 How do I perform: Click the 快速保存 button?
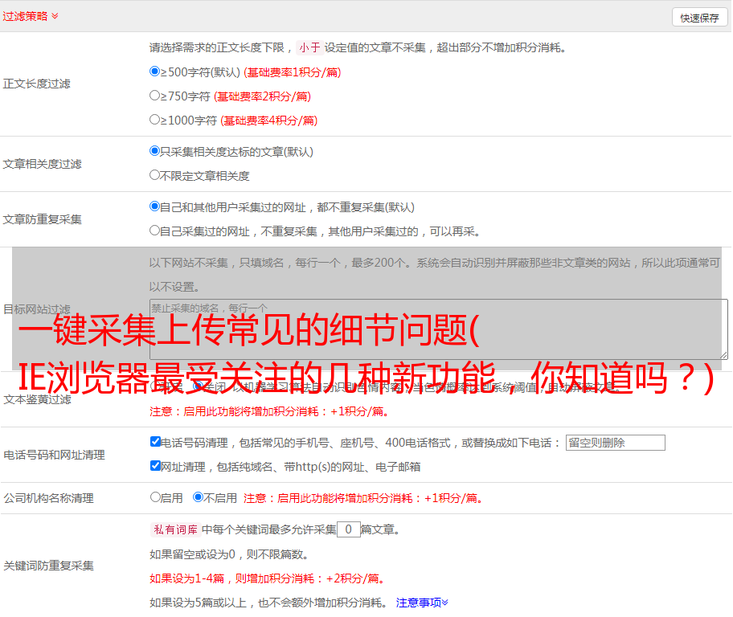(x=699, y=18)
